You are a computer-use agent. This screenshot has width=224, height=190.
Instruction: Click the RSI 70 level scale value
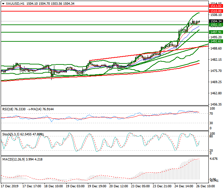click(211, 114)
